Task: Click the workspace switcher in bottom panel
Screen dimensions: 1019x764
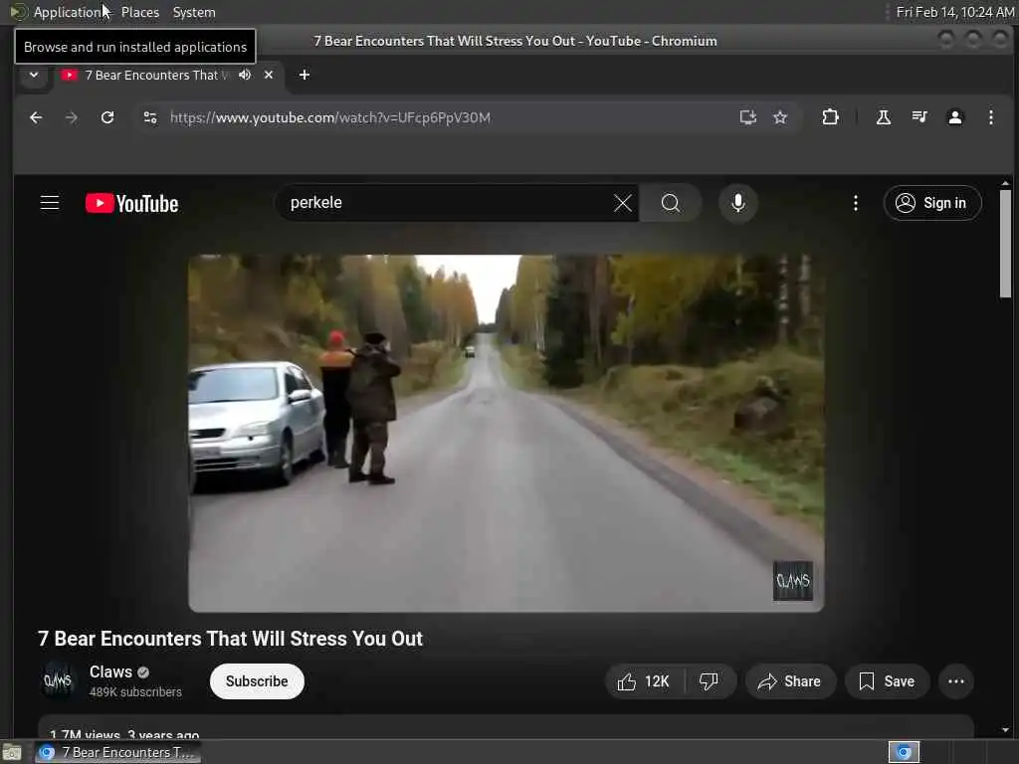Action: pos(904,752)
